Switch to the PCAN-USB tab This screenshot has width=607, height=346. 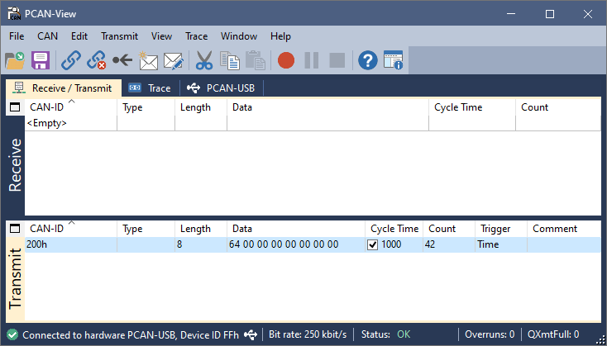pyautogui.click(x=222, y=88)
